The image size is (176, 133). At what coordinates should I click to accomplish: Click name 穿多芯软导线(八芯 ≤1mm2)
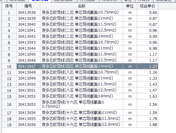81,78
